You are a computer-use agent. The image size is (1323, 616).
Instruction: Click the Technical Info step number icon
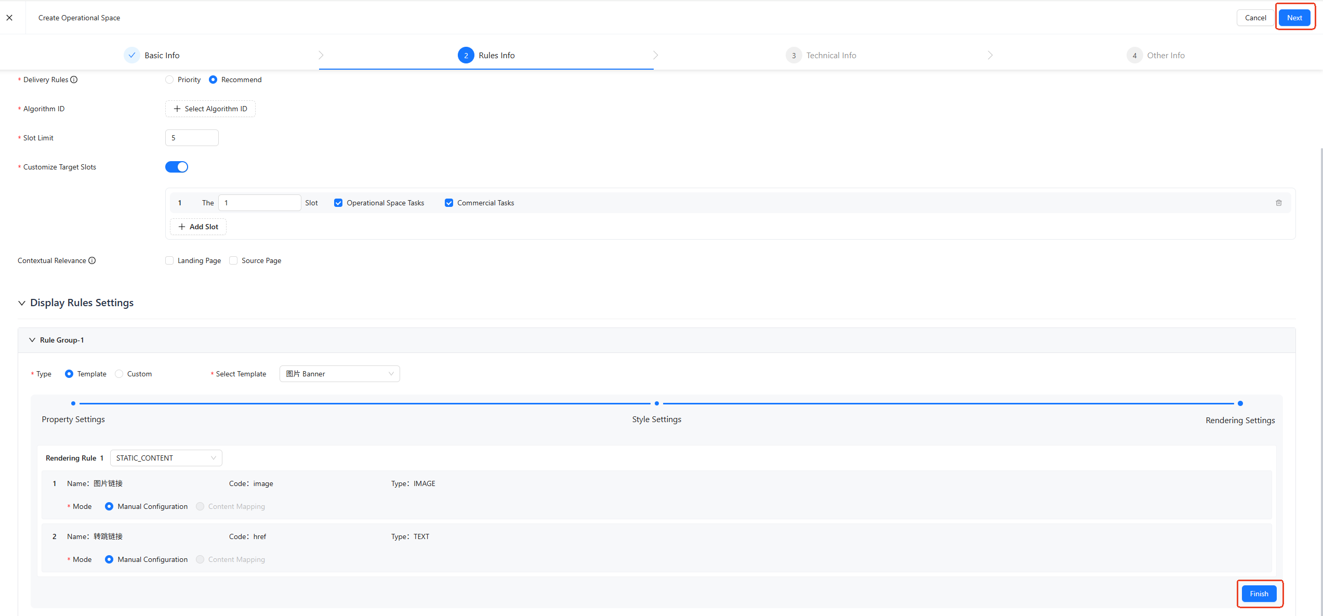(x=793, y=55)
